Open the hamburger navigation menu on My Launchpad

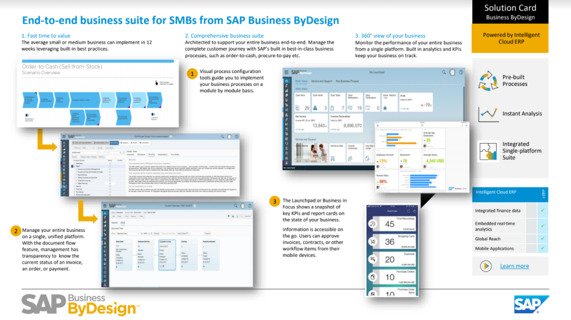click(x=286, y=72)
